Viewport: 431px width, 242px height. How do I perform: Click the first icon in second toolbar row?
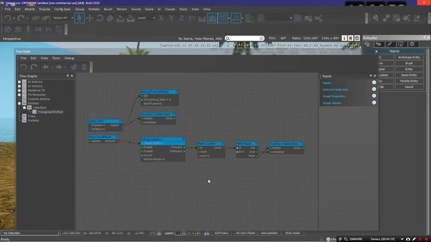8,29
